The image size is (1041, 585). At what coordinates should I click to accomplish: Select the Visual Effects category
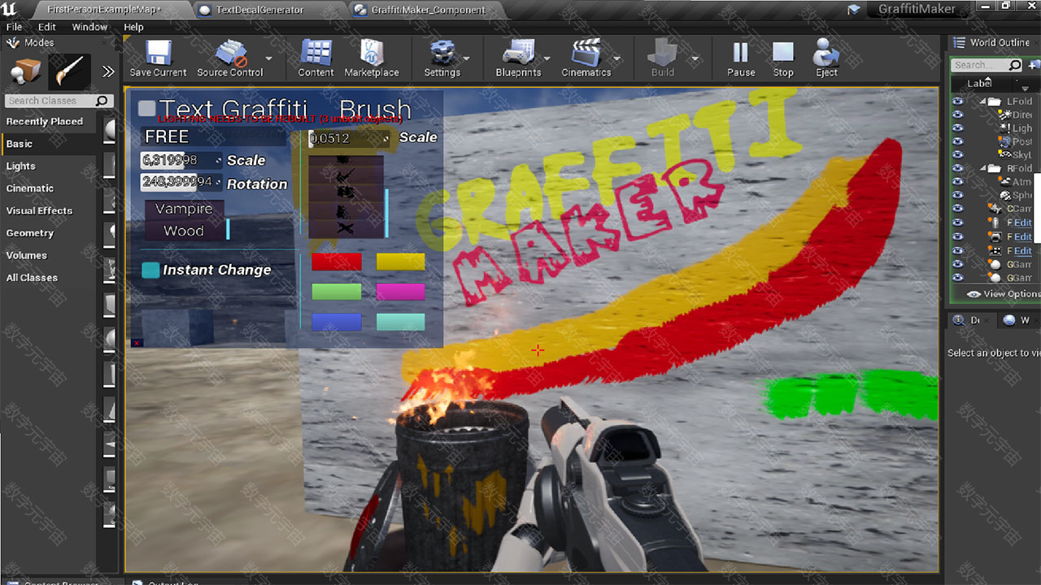(39, 210)
